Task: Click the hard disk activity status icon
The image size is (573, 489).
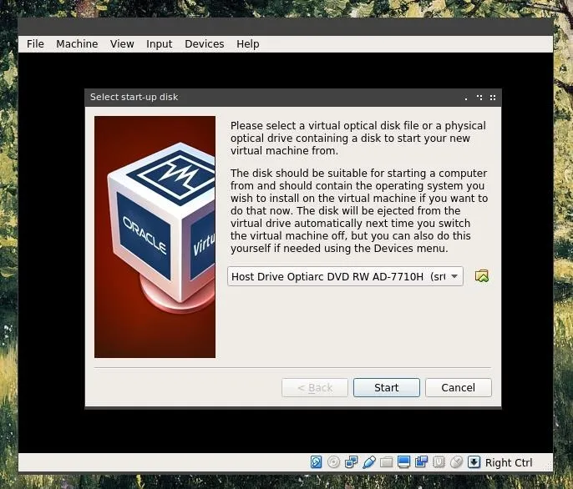Action: click(x=316, y=462)
